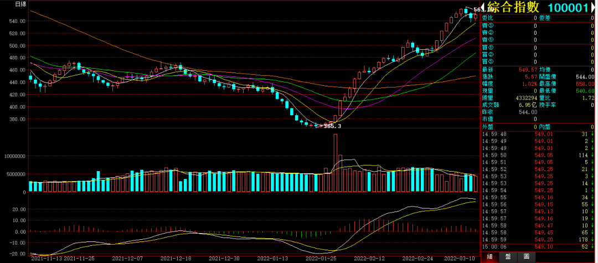Click tick price 549.45
The width and height of the screenshot is (598, 263).
click(x=543, y=232)
